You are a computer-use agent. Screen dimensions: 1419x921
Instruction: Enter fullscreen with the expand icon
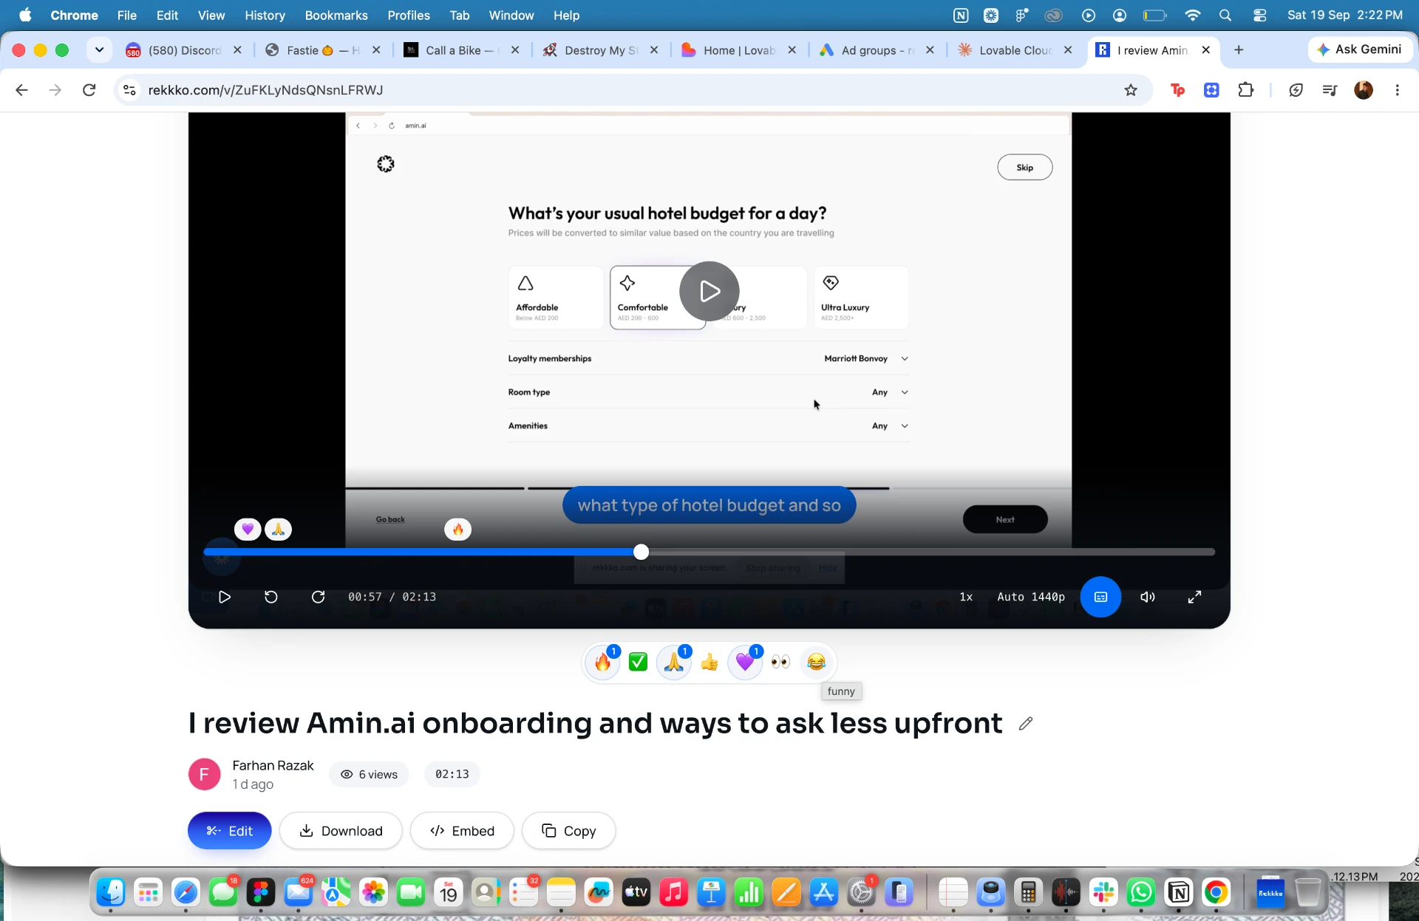pyautogui.click(x=1194, y=597)
